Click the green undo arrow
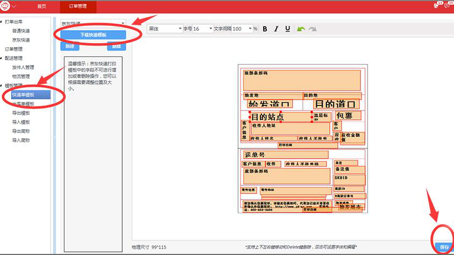 [301, 29]
